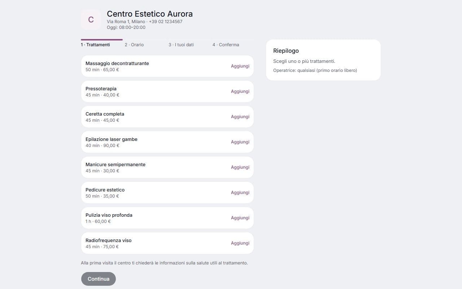The width and height of the screenshot is (462, 289).
Task: Click the 'Oggi: 08:00–20:00' hours text
Action: (126, 27)
